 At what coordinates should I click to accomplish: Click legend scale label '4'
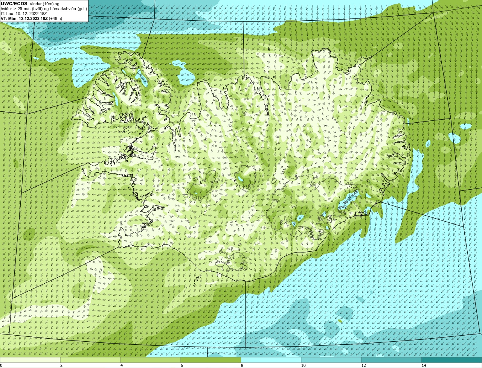click(x=121, y=365)
